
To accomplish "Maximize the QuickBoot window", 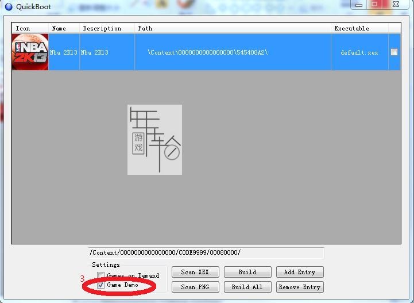I will pyautogui.click(x=374, y=4).
